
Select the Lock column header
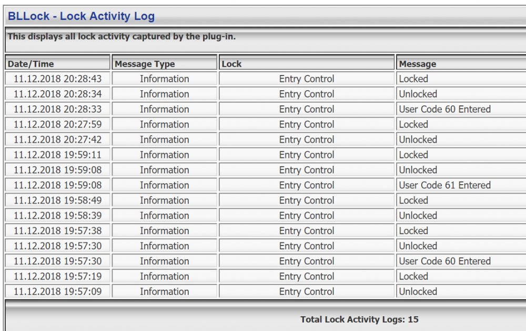pyautogui.click(x=232, y=64)
